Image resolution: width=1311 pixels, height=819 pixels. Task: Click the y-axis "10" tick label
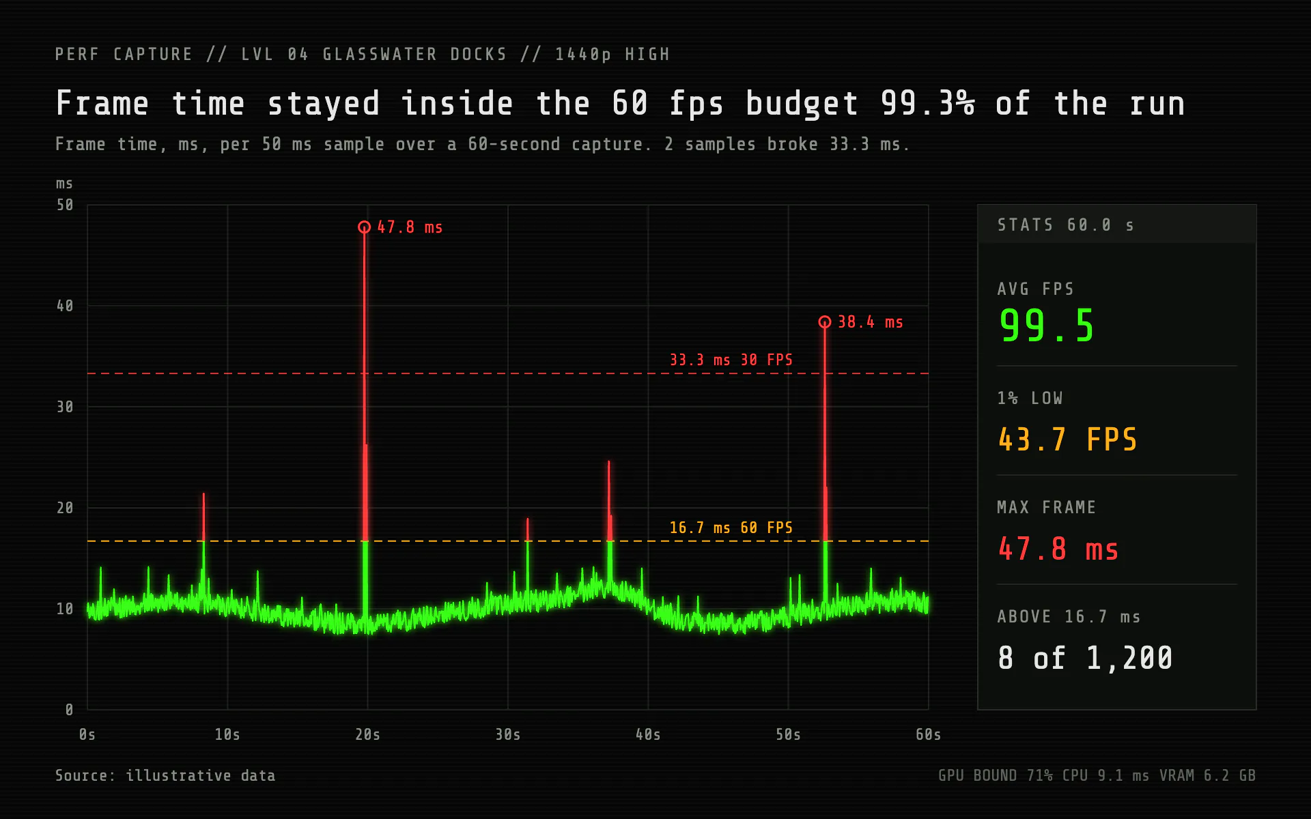point(65,609)
